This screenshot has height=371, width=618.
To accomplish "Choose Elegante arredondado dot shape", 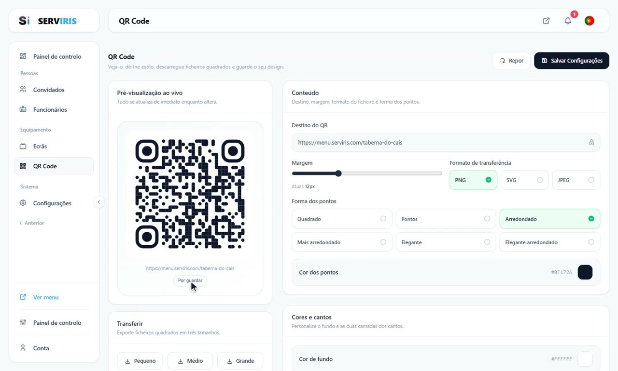I will click(x=550, y=242).
